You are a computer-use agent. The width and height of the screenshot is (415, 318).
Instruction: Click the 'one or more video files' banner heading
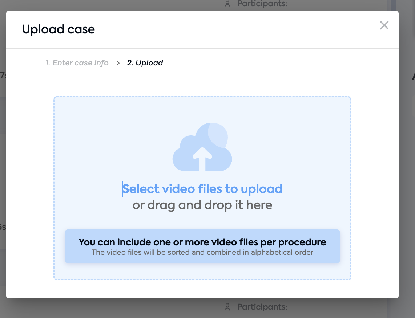point(202,242)
